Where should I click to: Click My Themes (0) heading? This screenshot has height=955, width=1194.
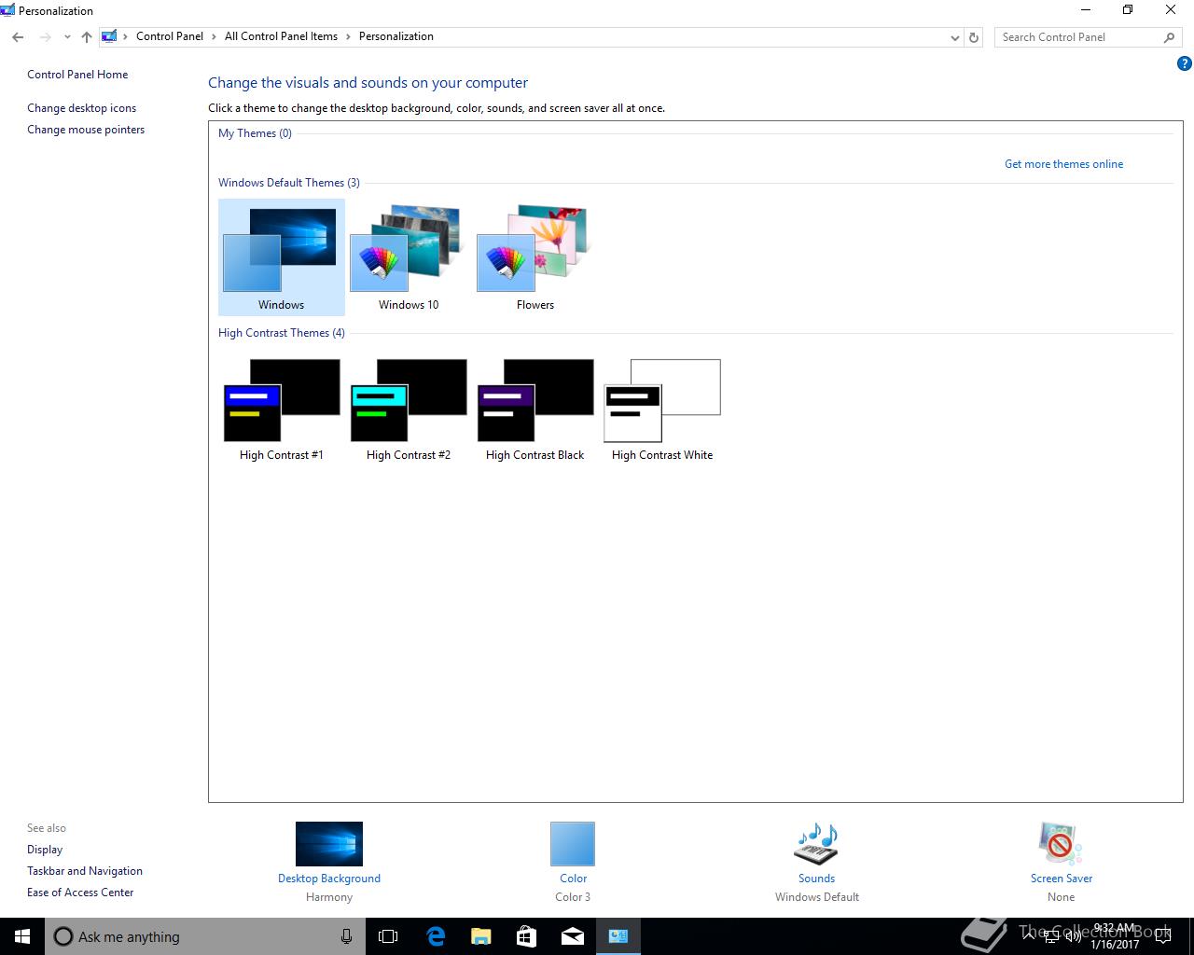[x=255, y=133]
